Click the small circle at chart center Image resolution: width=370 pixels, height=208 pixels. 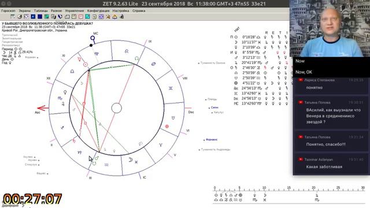pos(116,108)
